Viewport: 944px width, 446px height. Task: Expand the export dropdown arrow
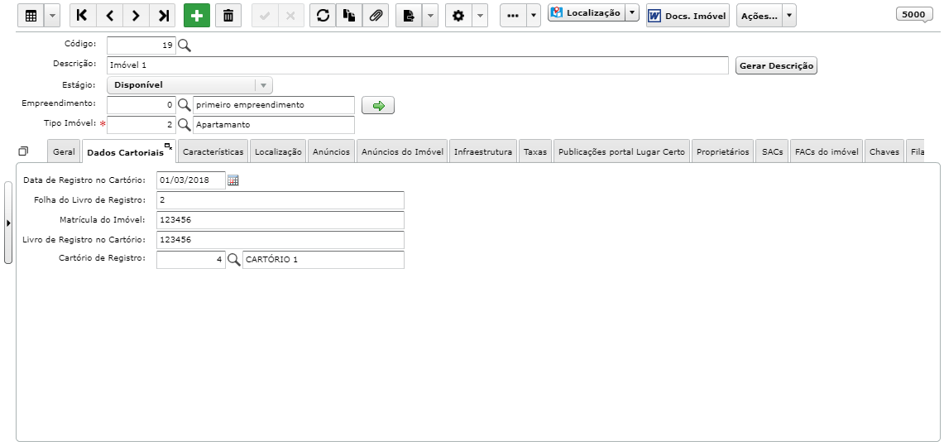[430, 16]
